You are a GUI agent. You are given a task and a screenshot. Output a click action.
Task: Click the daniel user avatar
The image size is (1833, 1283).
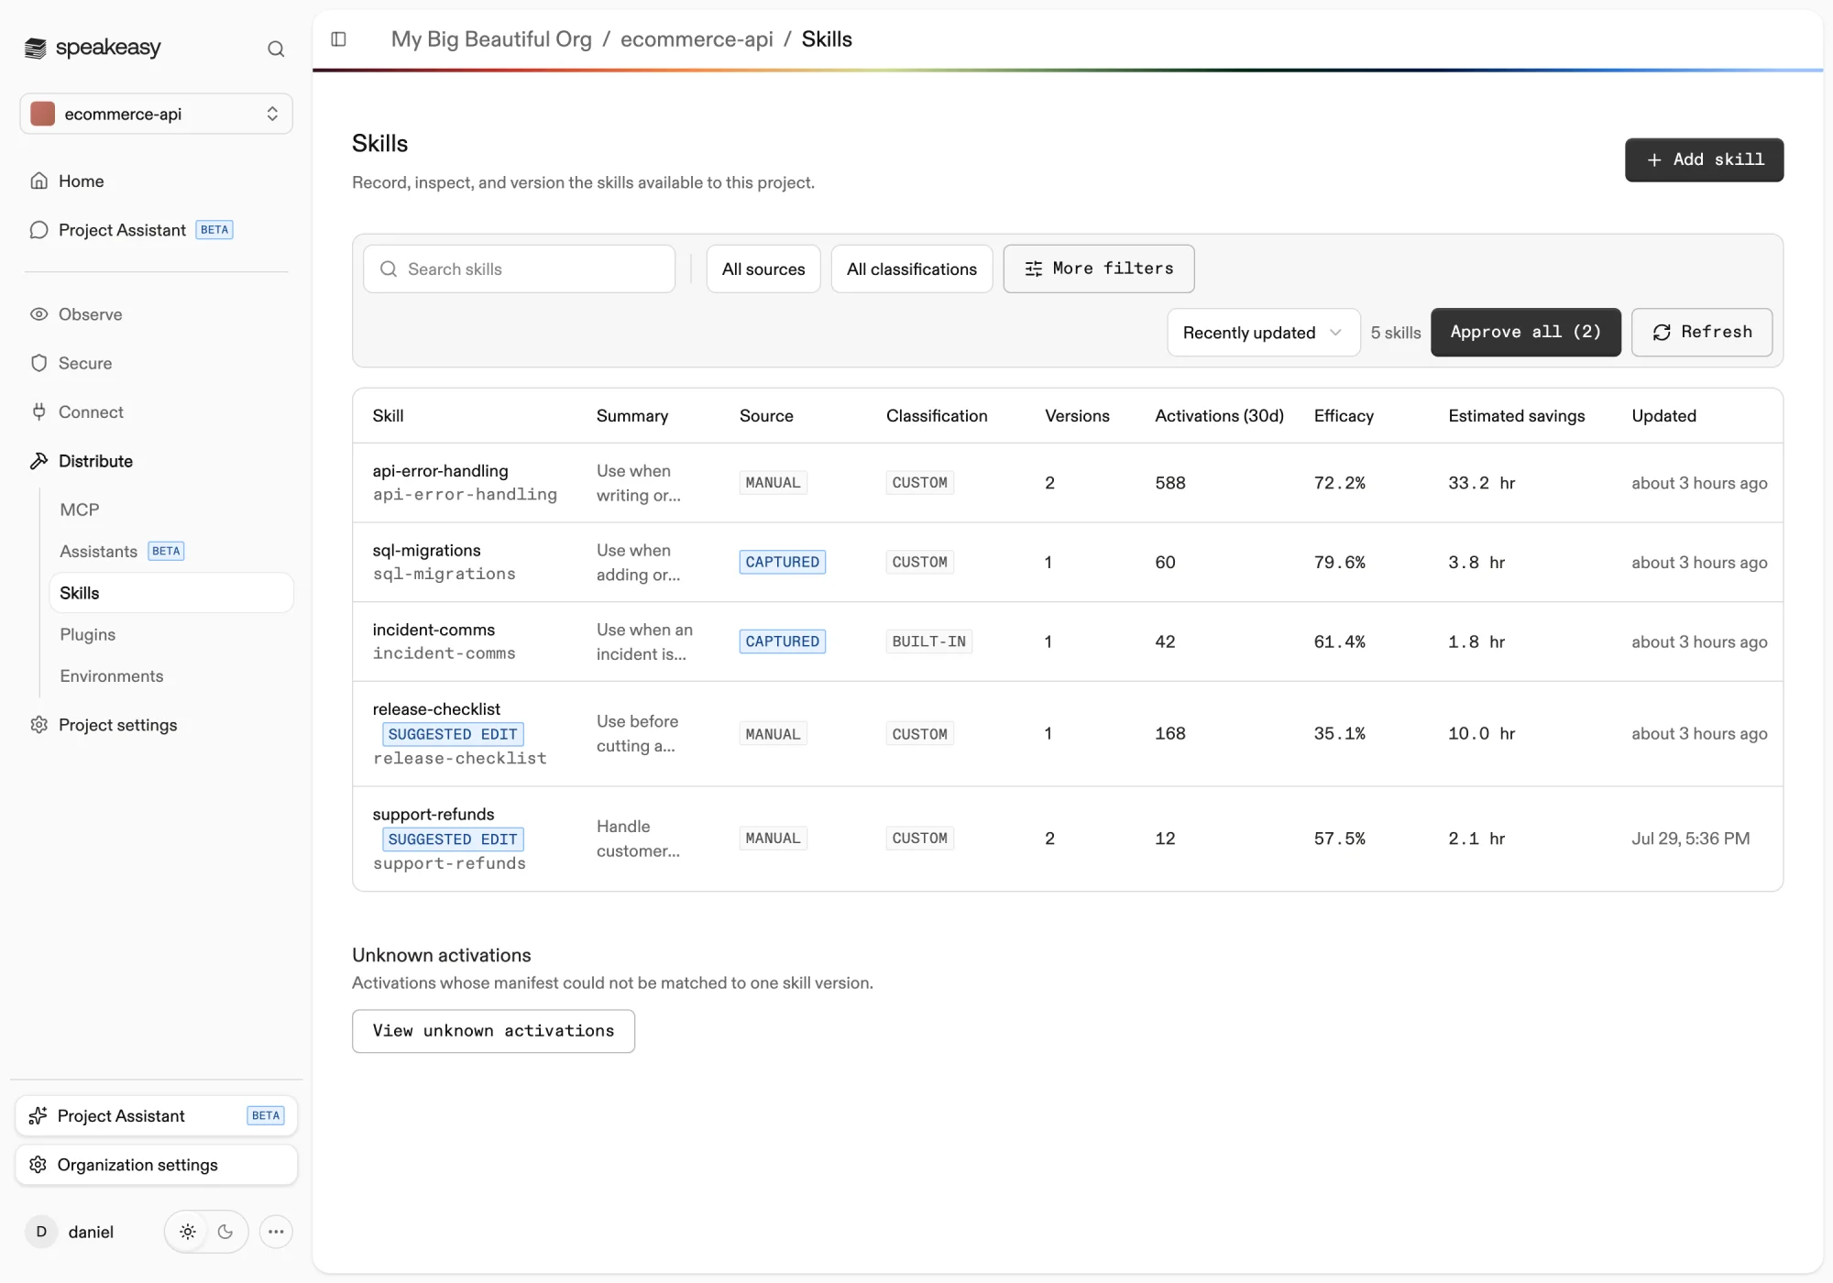41,1232
